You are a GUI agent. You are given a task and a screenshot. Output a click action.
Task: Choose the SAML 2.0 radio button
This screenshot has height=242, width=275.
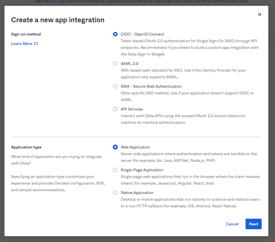point(115,63)
